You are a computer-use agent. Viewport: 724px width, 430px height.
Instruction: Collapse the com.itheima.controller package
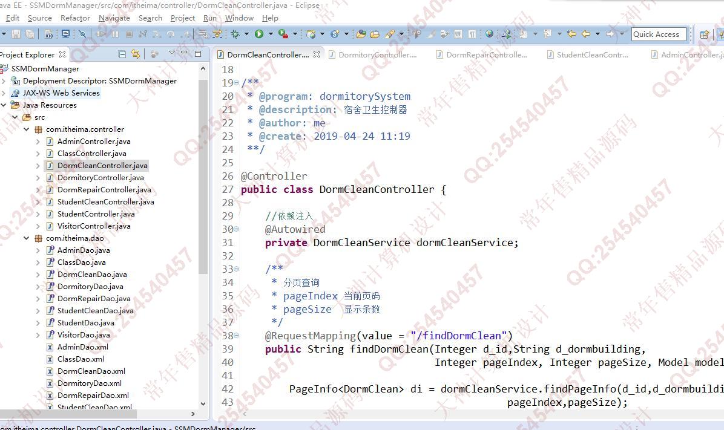(x=26, y=129)
